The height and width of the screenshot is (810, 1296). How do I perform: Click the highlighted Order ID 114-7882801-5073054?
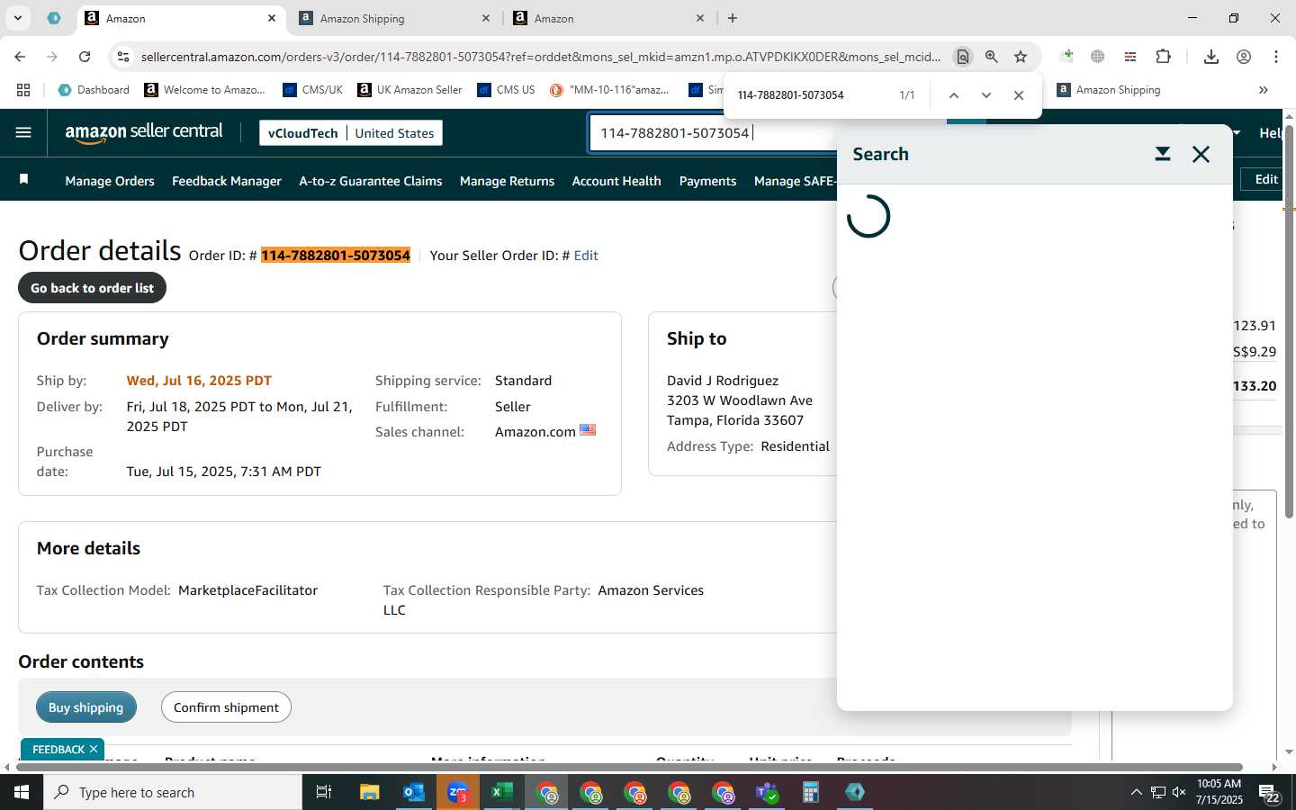coord(336,256)
